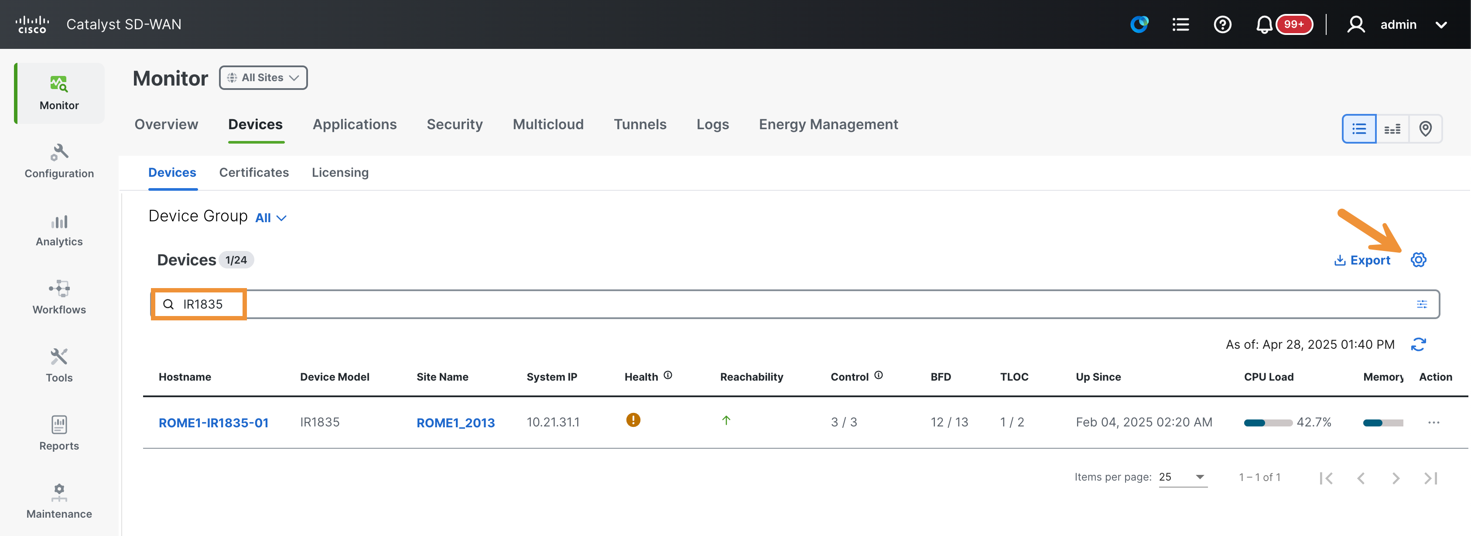Open Maintenance in the sidebar
This screenshot has width=1471, height=536.
coord(59,502)
